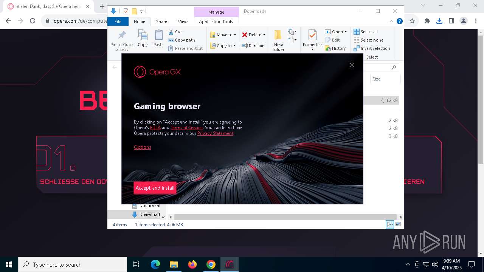The width and height of the screenshot is (484, 272).
Task: Collapse the Explorer ribbon chevron
Action: tap(391, 21)
